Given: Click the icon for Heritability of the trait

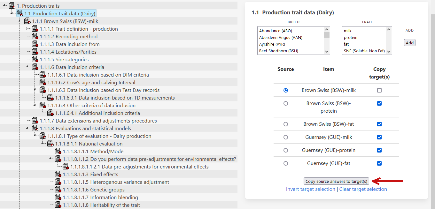Looking at the screenshot, I should (x=58, y=205).
